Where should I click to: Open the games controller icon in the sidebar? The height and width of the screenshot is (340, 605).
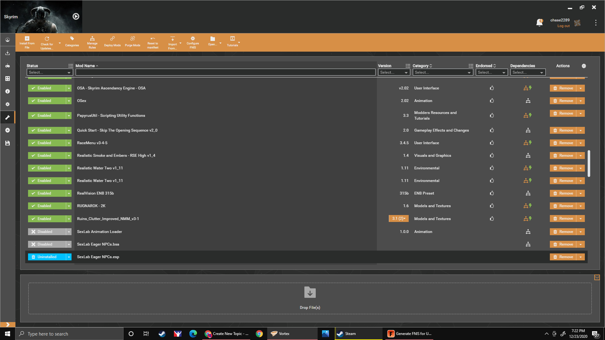pos(8,66)
